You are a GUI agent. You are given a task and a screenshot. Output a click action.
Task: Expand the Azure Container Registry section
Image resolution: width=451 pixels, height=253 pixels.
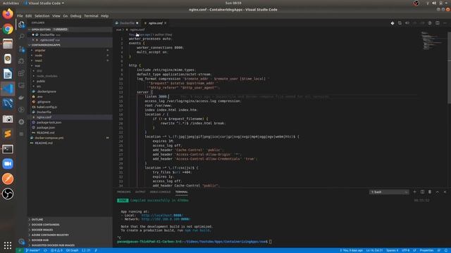[70, 235]
